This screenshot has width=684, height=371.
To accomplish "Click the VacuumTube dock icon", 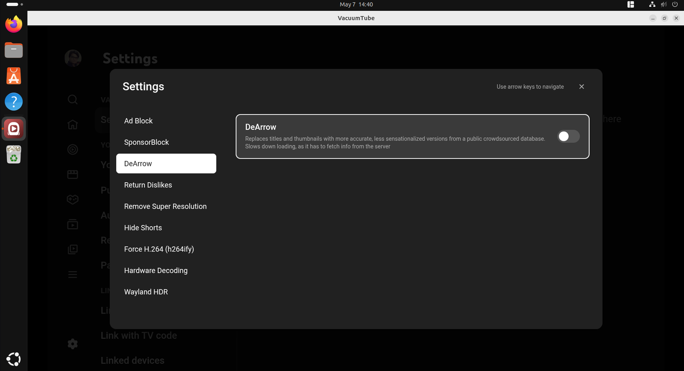I will (x=14, y=129).
